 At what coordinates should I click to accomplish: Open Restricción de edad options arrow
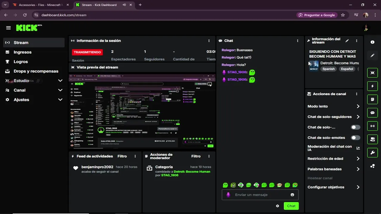(x=358, y=159)
